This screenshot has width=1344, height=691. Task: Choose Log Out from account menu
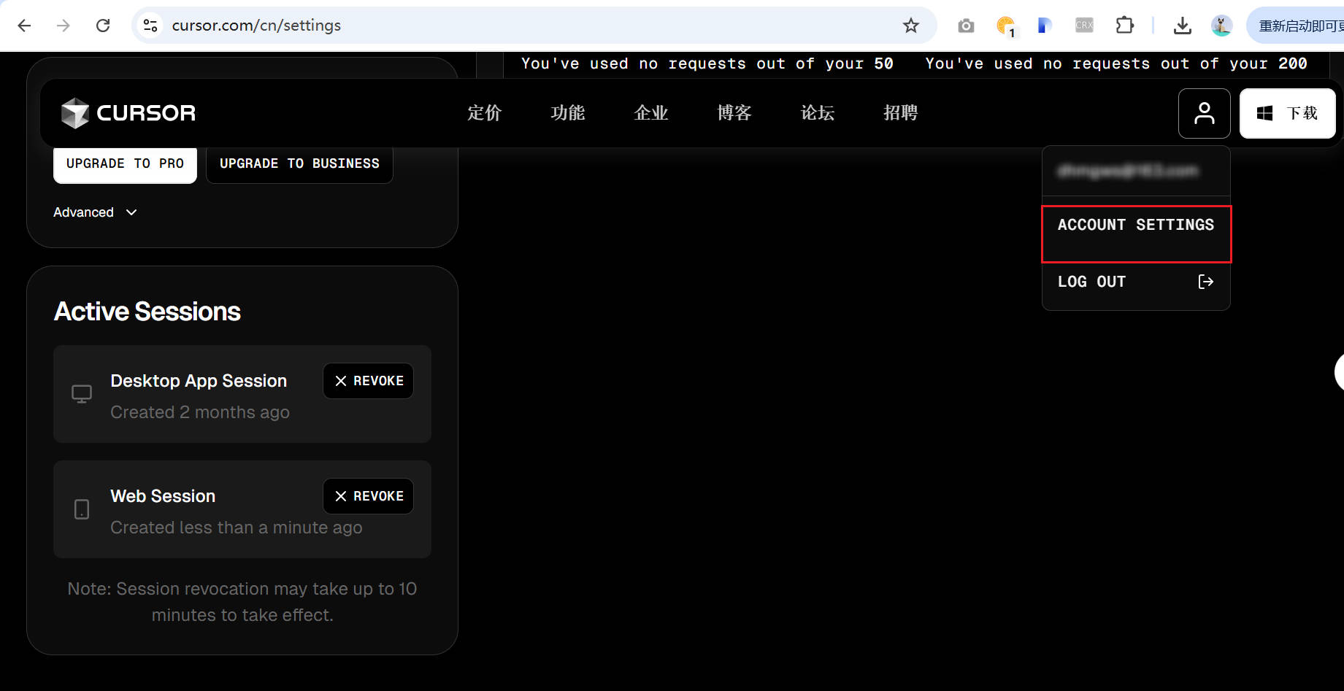coord(1136,282)
